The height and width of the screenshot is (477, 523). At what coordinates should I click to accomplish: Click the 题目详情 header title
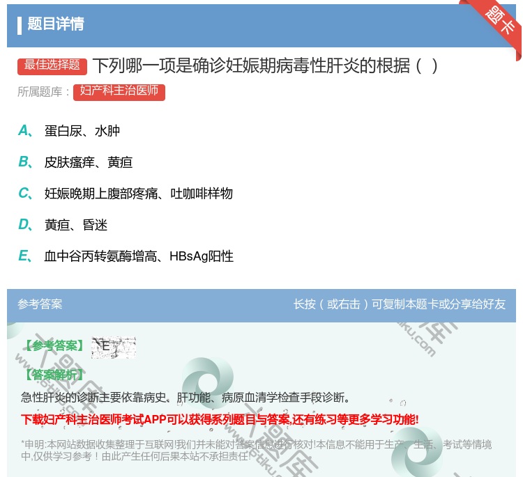pyautogui.click(x=56, y=24)
